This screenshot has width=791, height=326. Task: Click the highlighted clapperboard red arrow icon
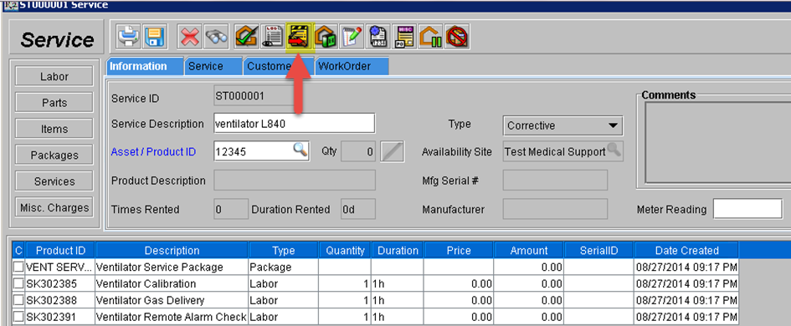click(x=300, y=37)
